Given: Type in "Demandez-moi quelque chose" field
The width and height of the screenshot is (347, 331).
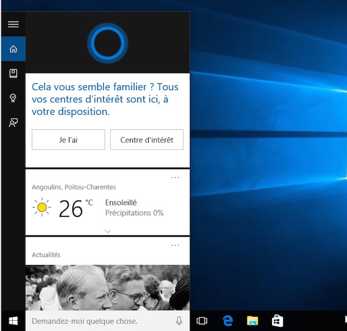Looking at the screenshot, I should (99, 321).
